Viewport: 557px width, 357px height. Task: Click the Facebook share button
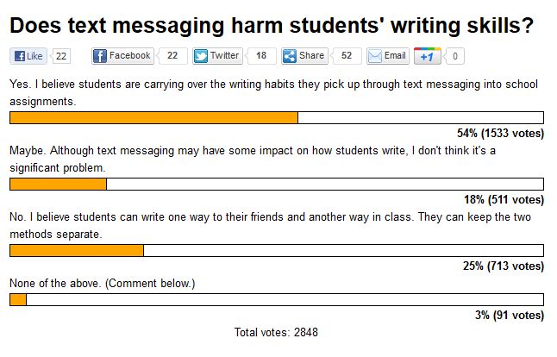click(x=123, y=56)
